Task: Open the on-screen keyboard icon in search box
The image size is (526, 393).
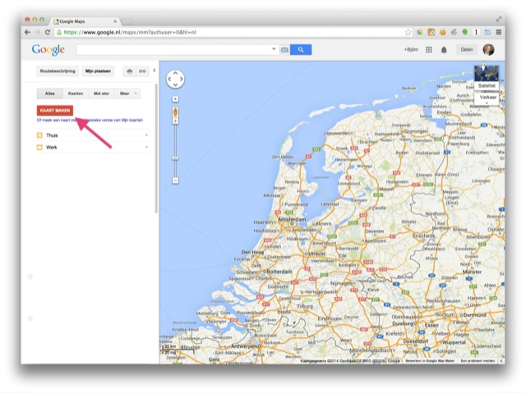Action: coord(284,50)
